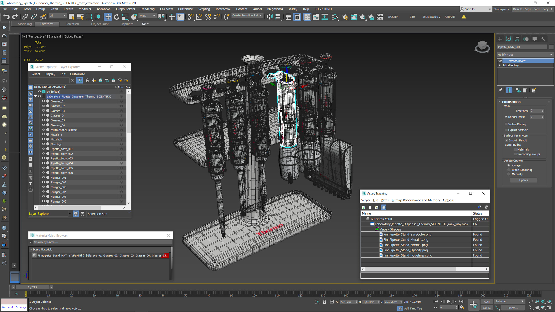This screenshot has width=555, height=312.
Task: Select the Manually update radio option
Action: tap(509, 174)
